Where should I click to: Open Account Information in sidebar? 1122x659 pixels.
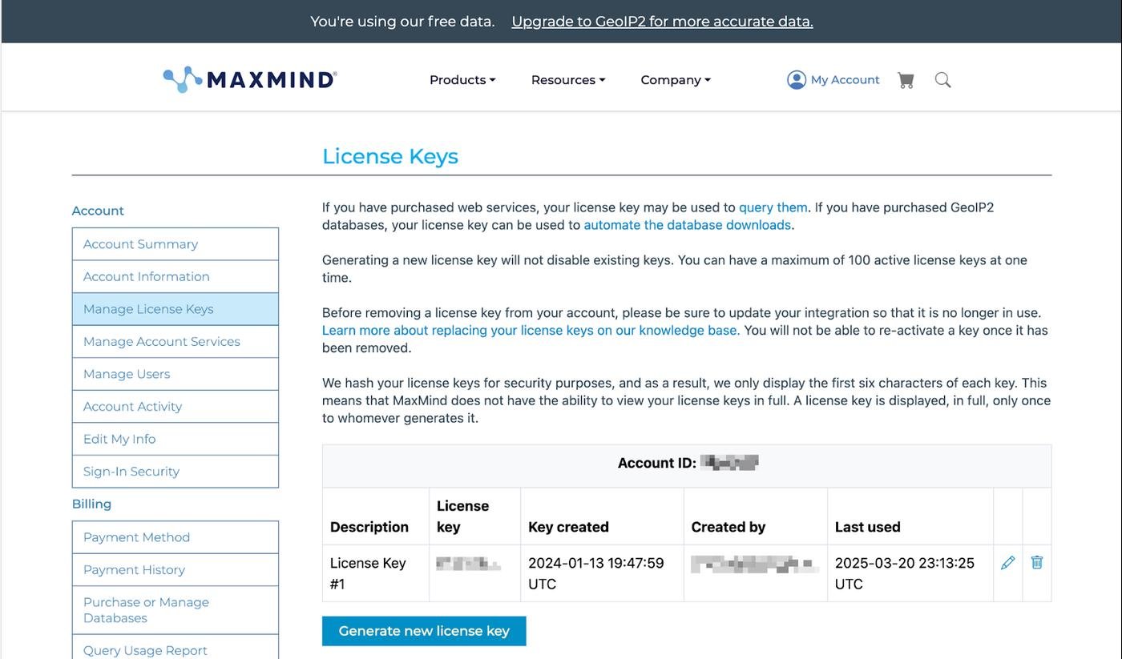[176, 276]
